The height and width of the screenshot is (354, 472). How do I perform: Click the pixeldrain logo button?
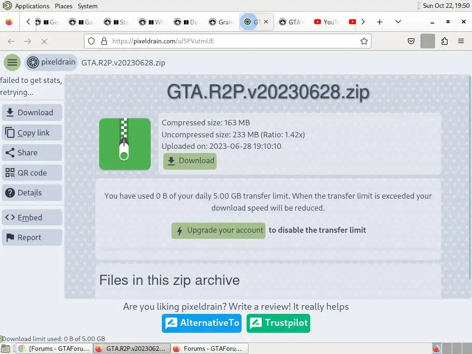click(x=51, y=62)
